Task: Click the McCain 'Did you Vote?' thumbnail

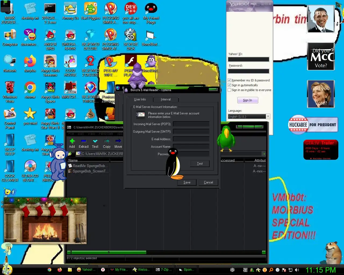Action: coord(321,56)
